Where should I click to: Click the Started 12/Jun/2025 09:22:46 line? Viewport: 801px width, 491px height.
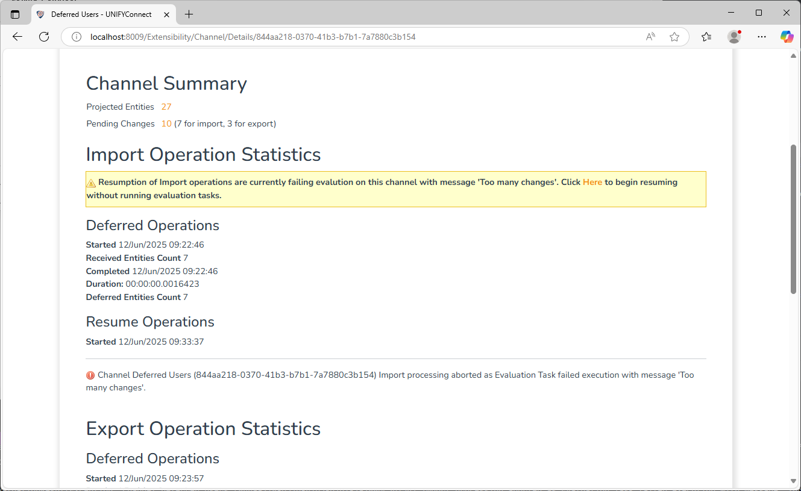pyautogui.click(x=145, y=245)
